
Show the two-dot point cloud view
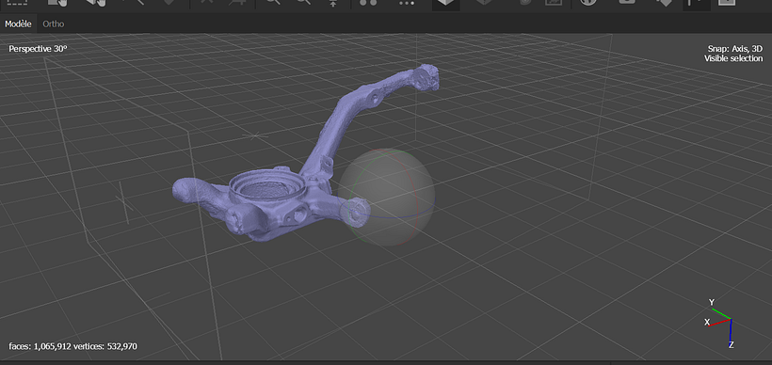368,3
